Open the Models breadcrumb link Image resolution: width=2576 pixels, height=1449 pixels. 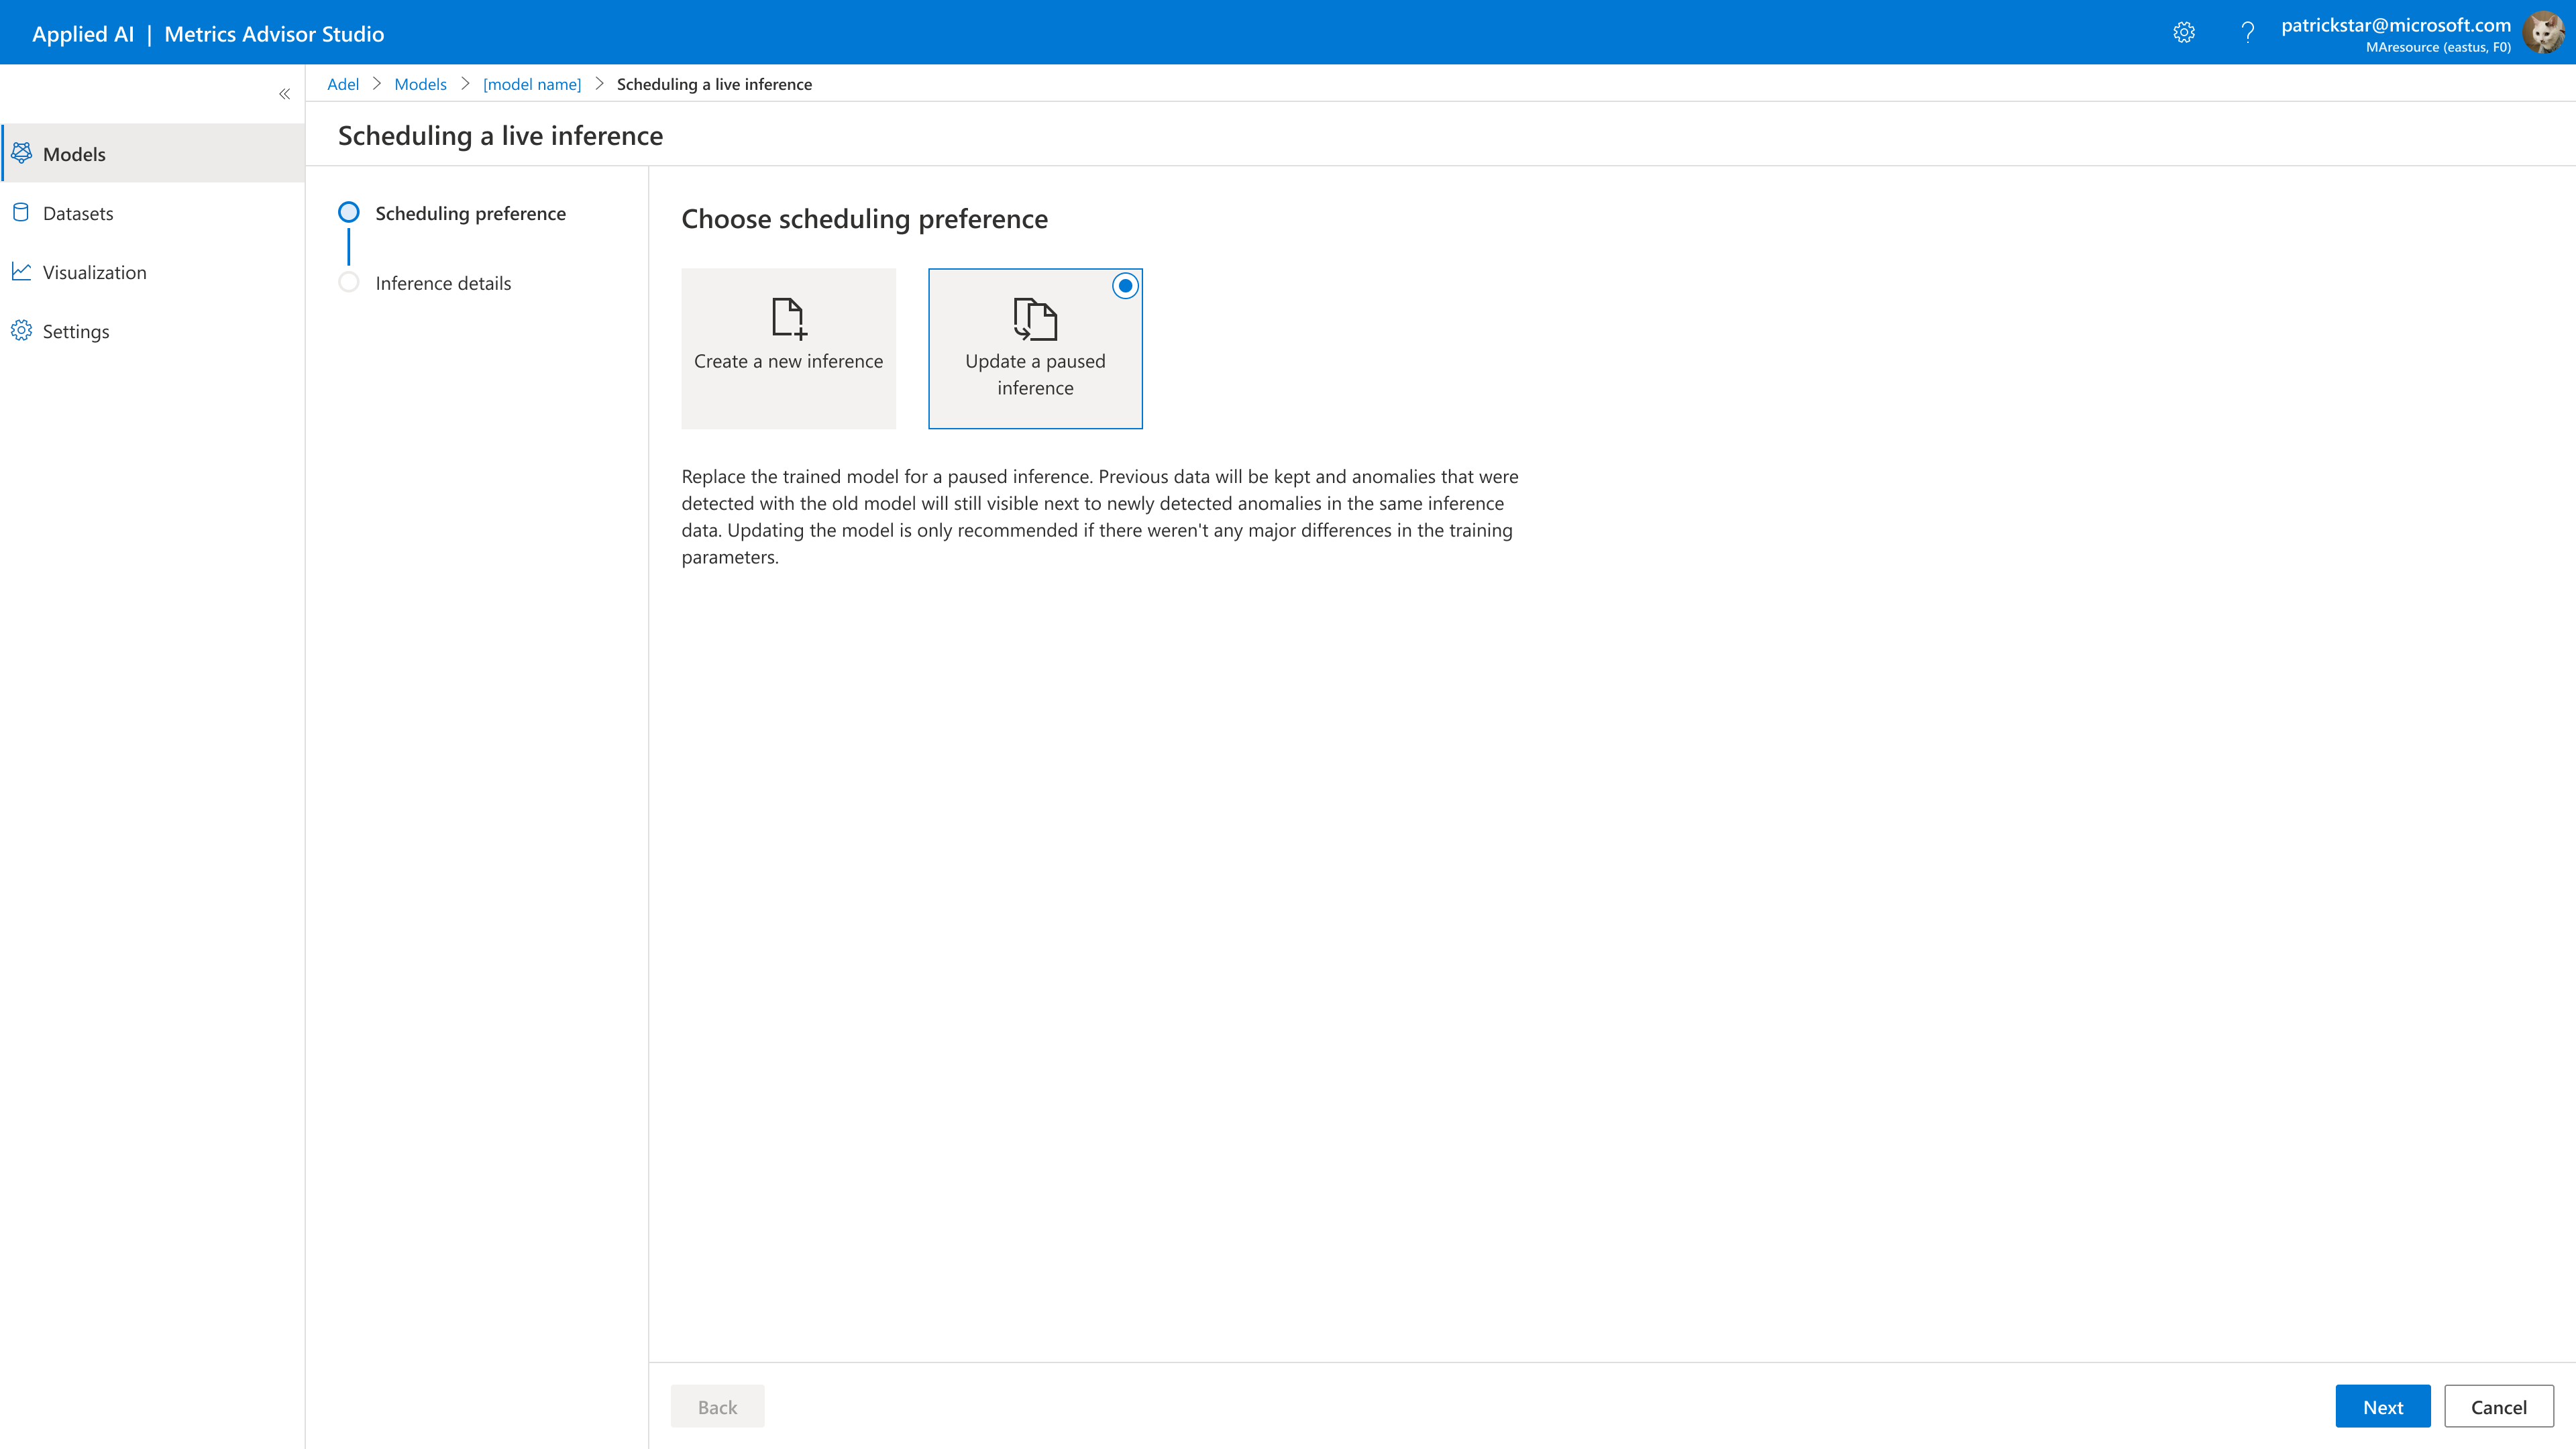(x=420, y=84)
